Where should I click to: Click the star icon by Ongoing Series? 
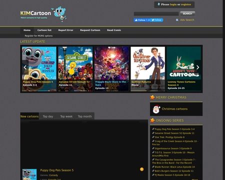coord(152,120)
